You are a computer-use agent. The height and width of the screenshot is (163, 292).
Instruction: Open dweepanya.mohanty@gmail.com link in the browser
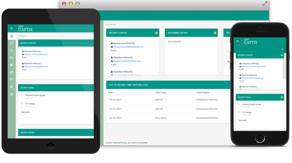[x=128, y=47]
